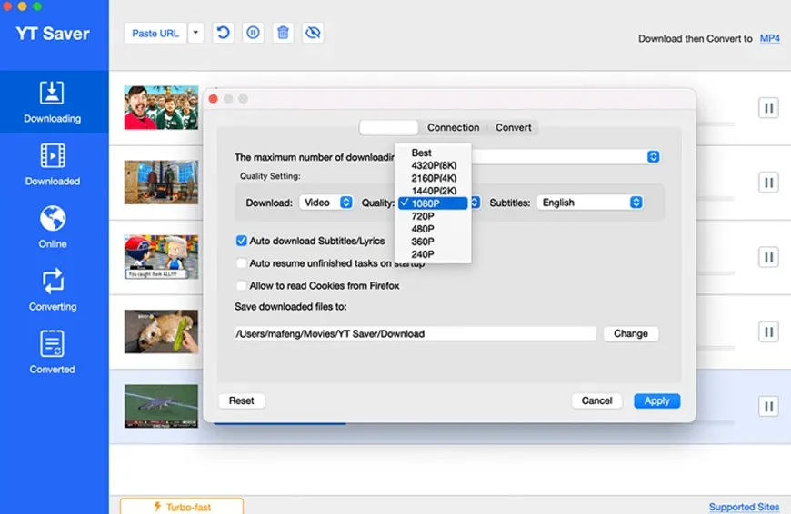Click the football field video thumbnail
This screenshot has width=791, height=514.
(x=162, y=406)
